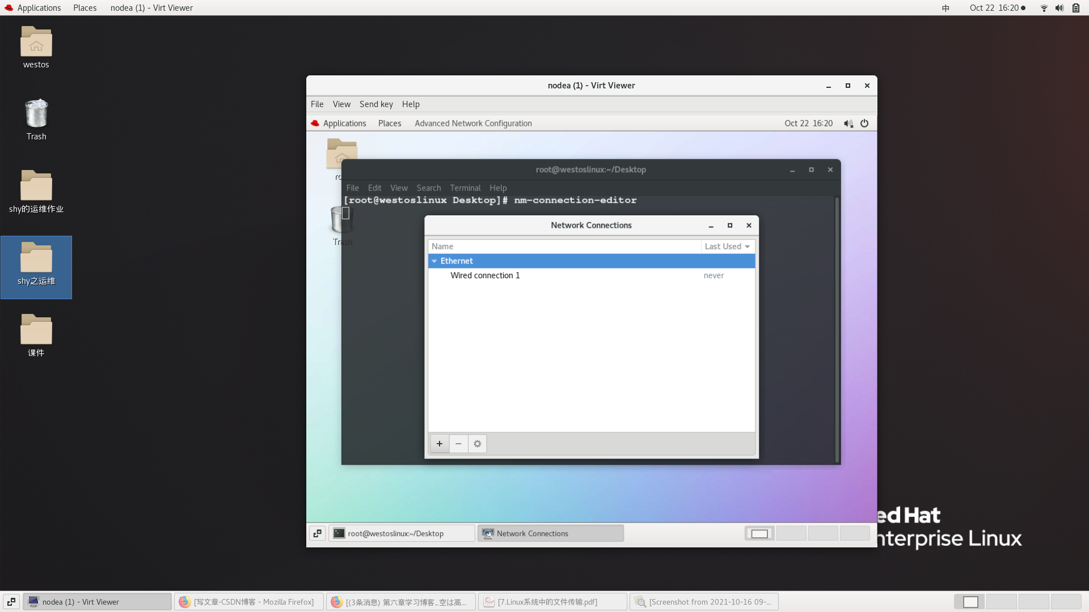Minimize the Network Connections dialog
The height and width of the screenshot is (612, 1089).
point(711,226)
